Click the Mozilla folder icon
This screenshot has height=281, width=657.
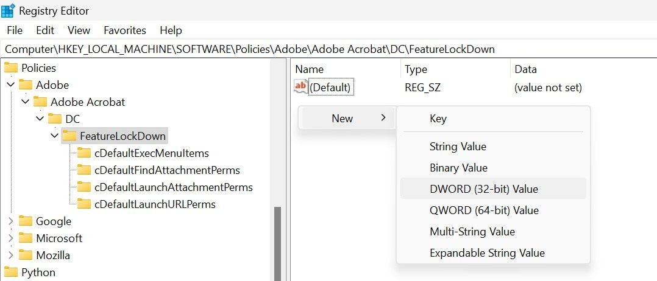pos(26,255)
